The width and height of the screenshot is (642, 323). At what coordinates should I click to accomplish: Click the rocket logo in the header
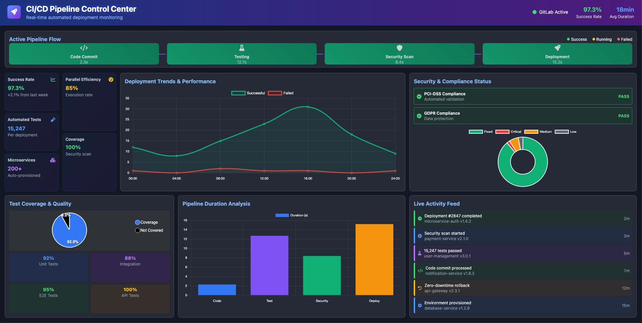click(13, 12)
